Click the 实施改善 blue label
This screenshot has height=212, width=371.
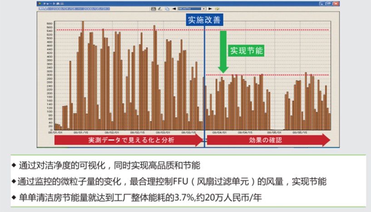(205, 20)
